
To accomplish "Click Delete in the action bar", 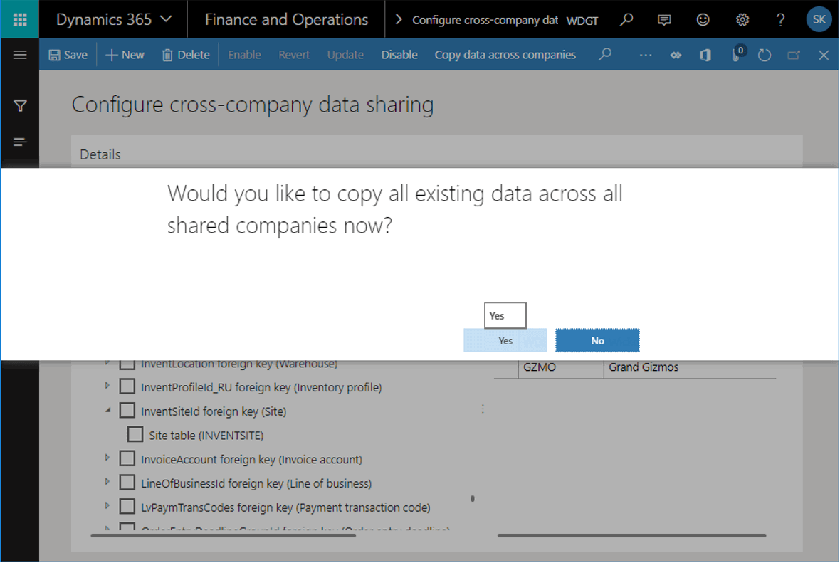I will click(185, 55).
